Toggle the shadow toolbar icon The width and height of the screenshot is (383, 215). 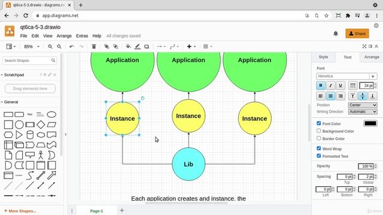tap(147, 47)
